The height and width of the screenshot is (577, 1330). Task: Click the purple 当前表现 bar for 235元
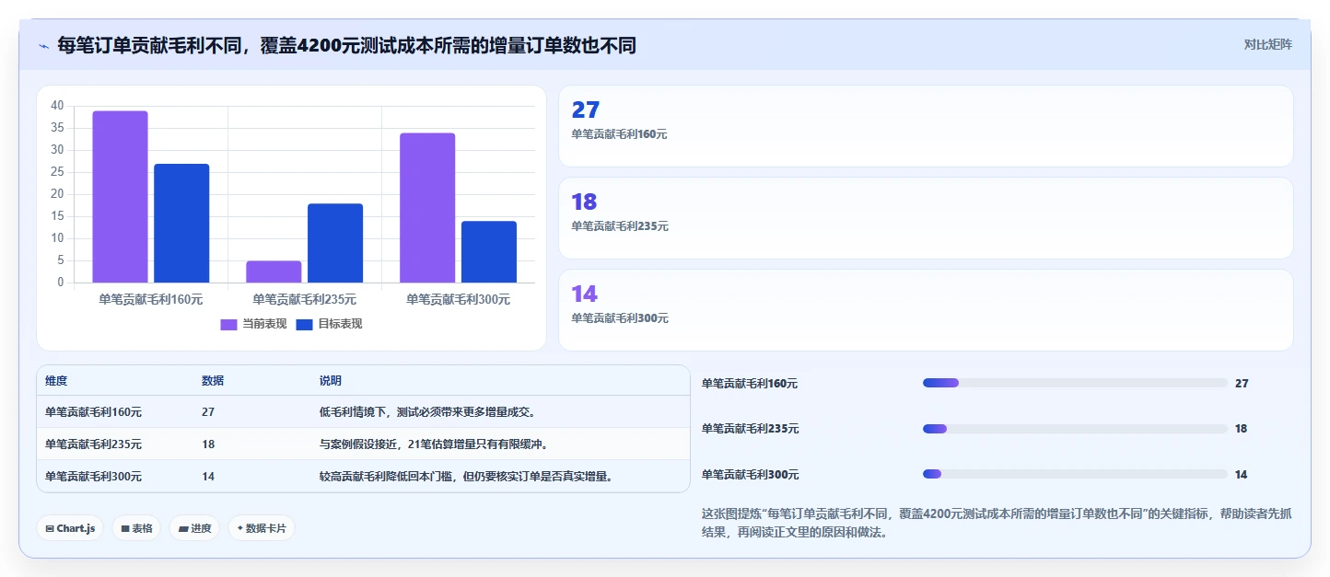274,271
